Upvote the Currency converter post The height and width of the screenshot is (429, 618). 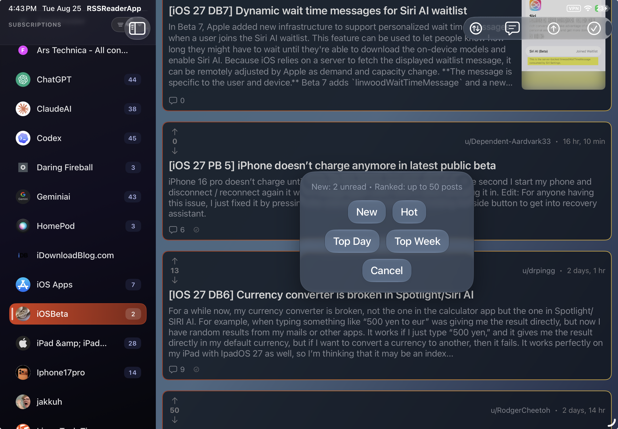(175, 261)
